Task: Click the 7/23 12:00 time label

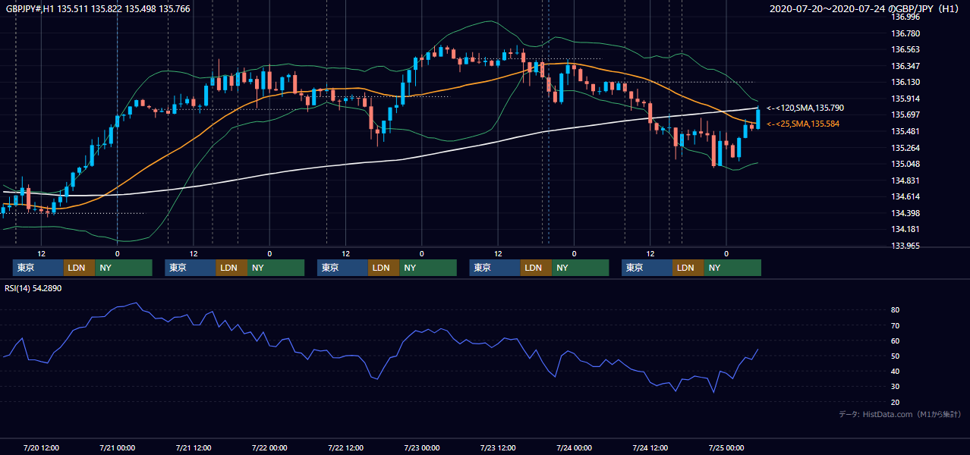Action: (497, 447)
